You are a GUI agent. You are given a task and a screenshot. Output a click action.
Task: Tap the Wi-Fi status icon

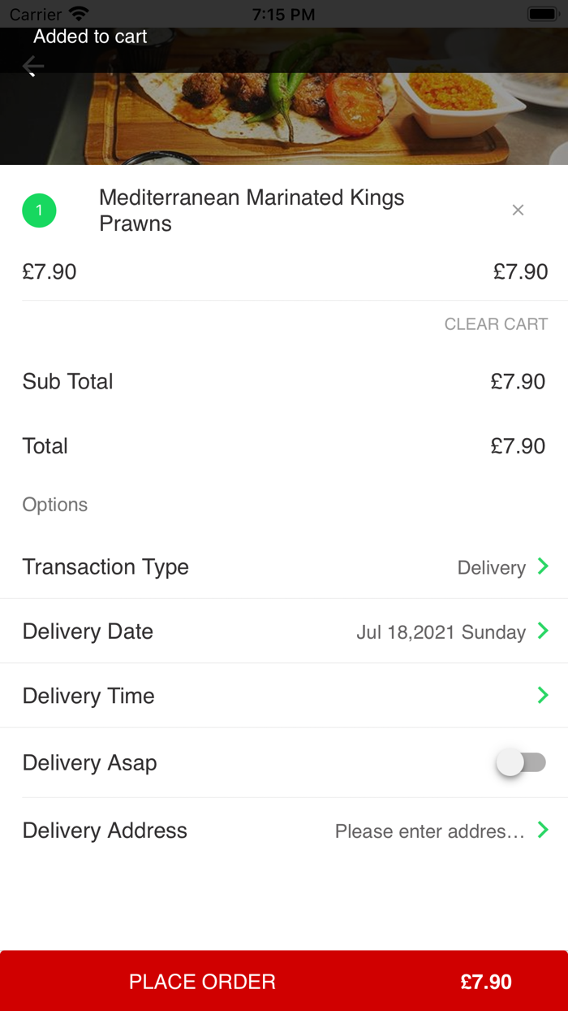coord(79,14)
